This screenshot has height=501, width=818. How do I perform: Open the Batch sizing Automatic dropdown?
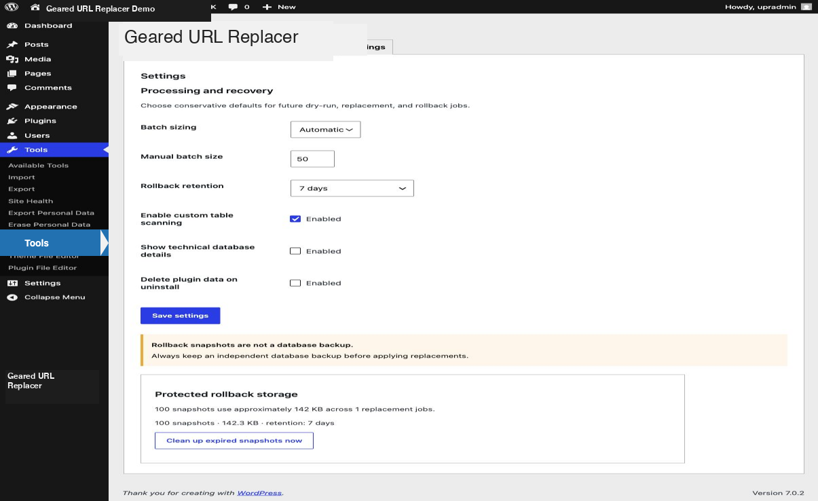coord(325,130)
